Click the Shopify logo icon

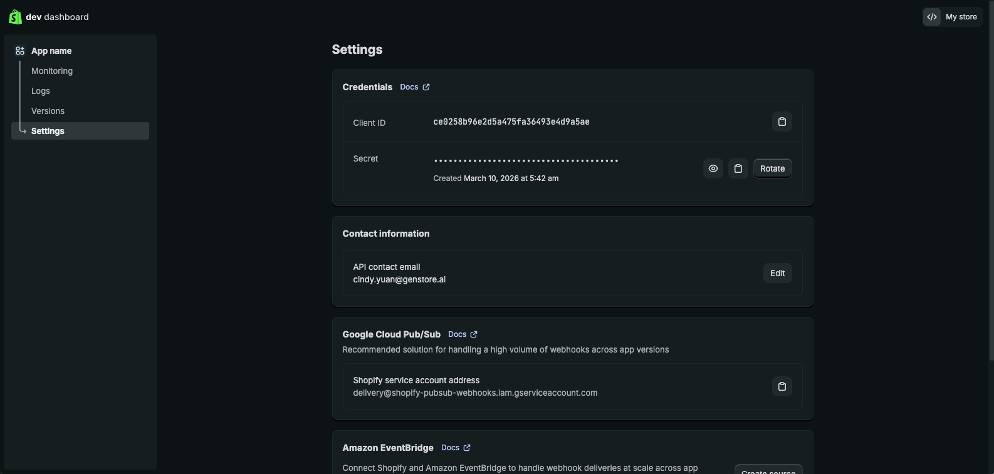tap(15, 17)
